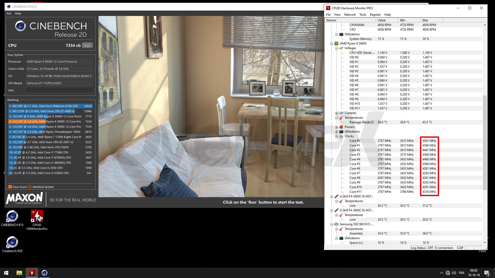The image size is (495, 278).
Task: Open CINEBENCH R15 desktop shortcut
Action: (12, 218)
